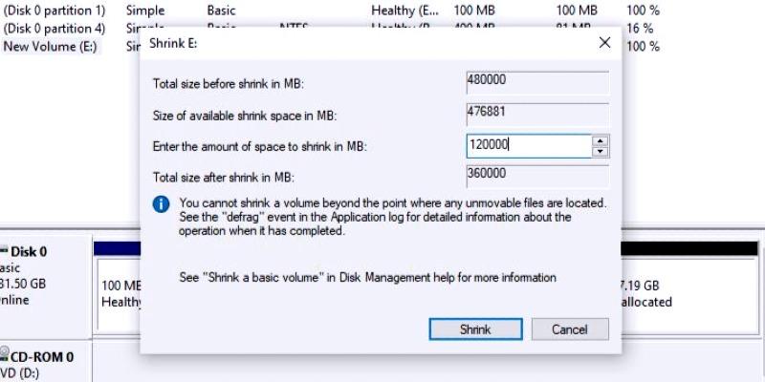The image size is (765, 382).
Task: Decrease shrink amount with the down arrow
Action: pos(601,152)
